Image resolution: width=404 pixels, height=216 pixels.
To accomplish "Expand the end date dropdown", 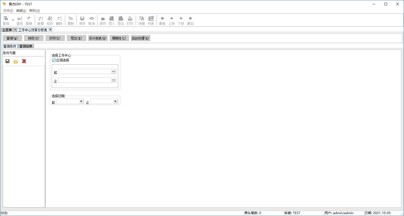I will (115, 102).
